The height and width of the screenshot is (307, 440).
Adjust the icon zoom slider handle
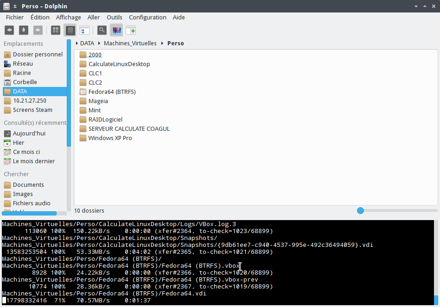tap(361, 210)
